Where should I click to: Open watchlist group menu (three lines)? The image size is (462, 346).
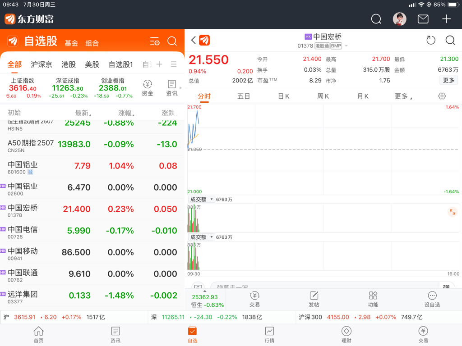174,64
